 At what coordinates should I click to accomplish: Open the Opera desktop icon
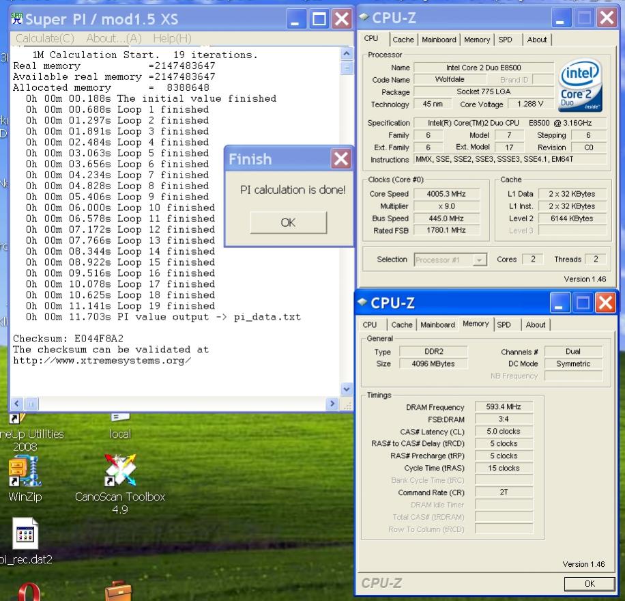[29, 592]
